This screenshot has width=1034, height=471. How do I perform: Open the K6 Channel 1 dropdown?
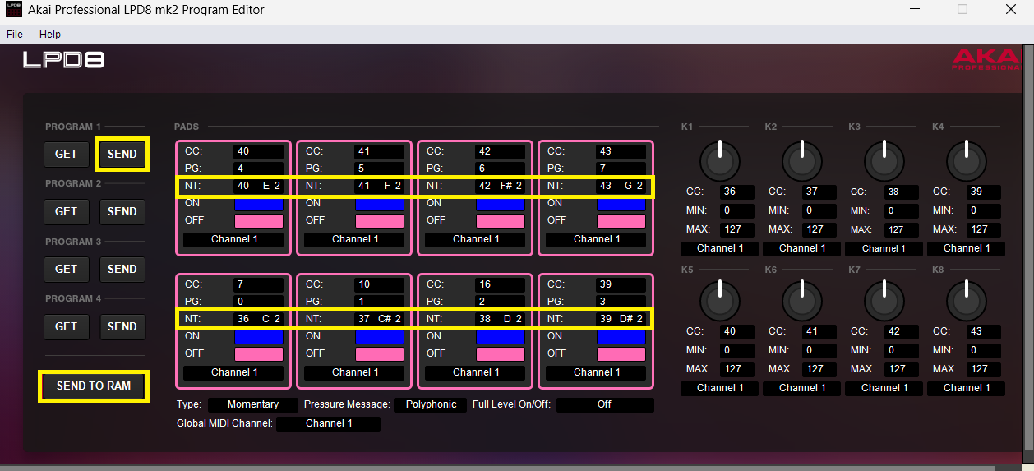(x=802, y=388)
